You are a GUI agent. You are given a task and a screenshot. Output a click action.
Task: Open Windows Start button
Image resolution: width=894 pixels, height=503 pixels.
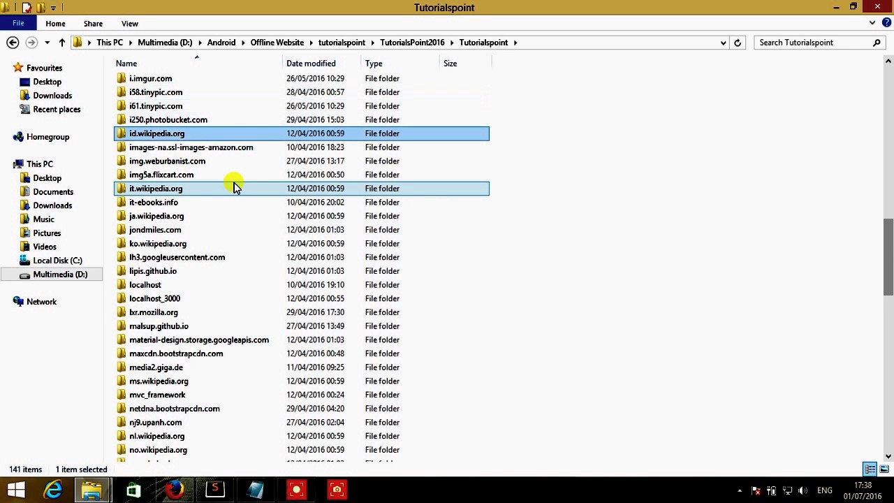point(16,490)
